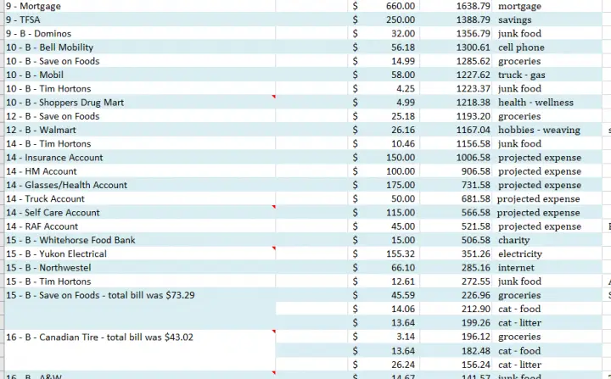Click the 'savings' category cell
The height and width of the screenshot is (379, 611).
pyautogui.click(x=547, y=20)
